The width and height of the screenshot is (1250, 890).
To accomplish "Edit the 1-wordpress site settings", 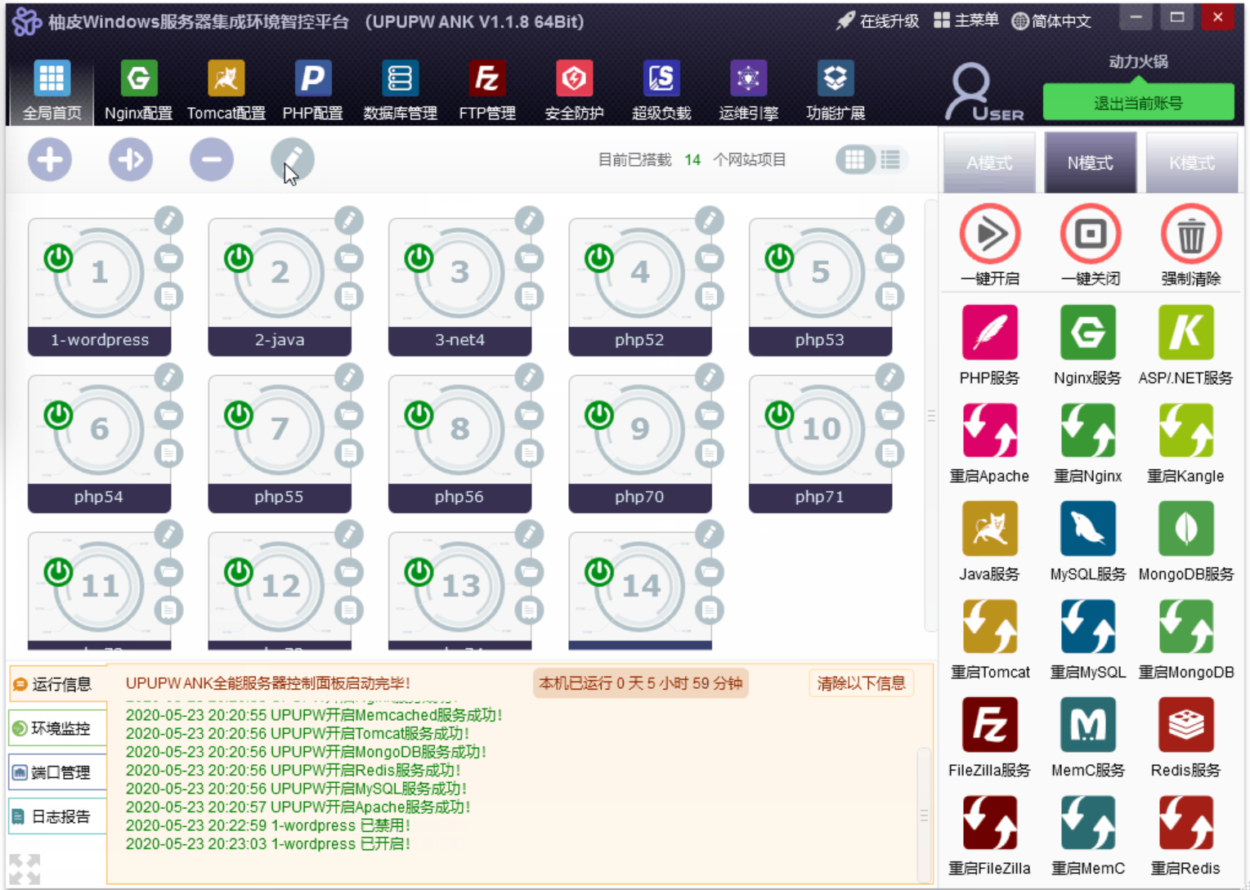I will click(x=168, y=221).
